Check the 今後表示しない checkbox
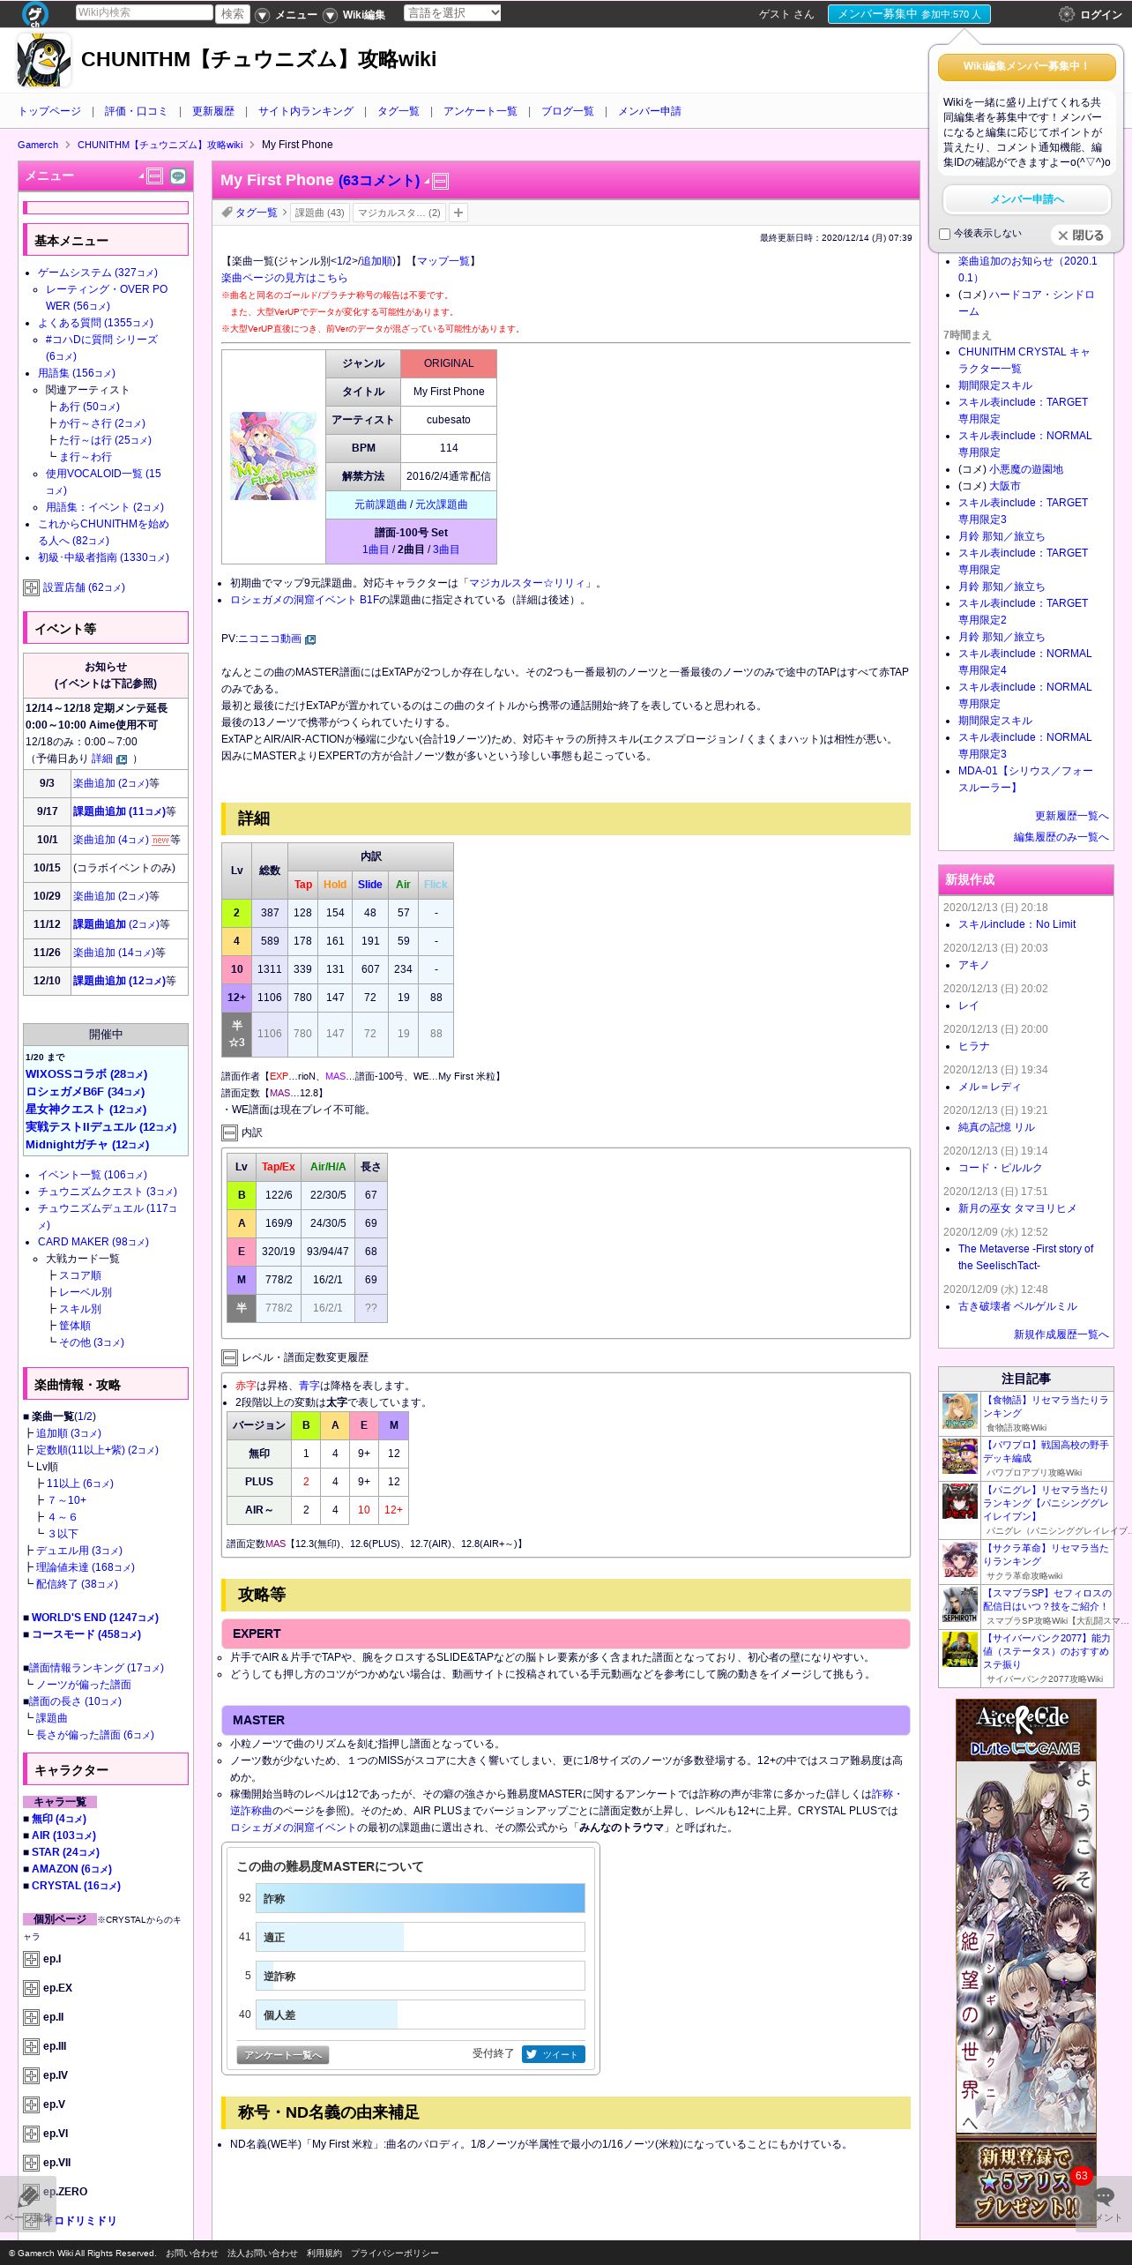The width and height of the screenshot is (1132, 2265). pos(944,234)
